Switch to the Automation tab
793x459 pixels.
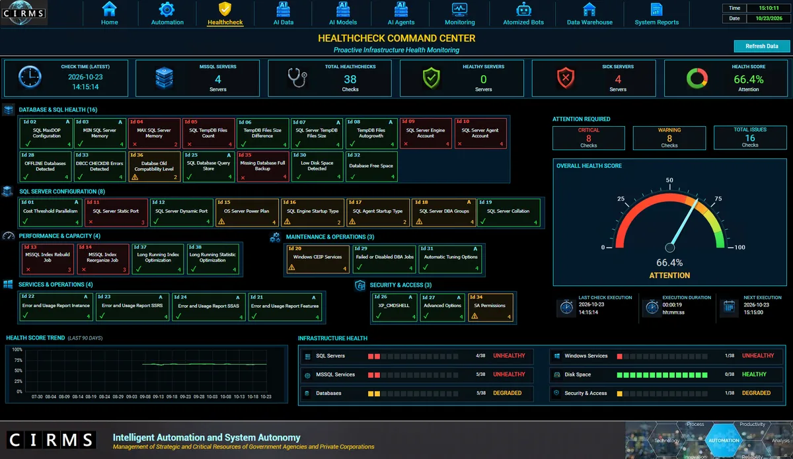point(167,13)
